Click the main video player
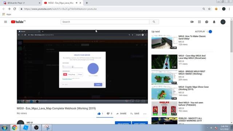 [82, 67]
